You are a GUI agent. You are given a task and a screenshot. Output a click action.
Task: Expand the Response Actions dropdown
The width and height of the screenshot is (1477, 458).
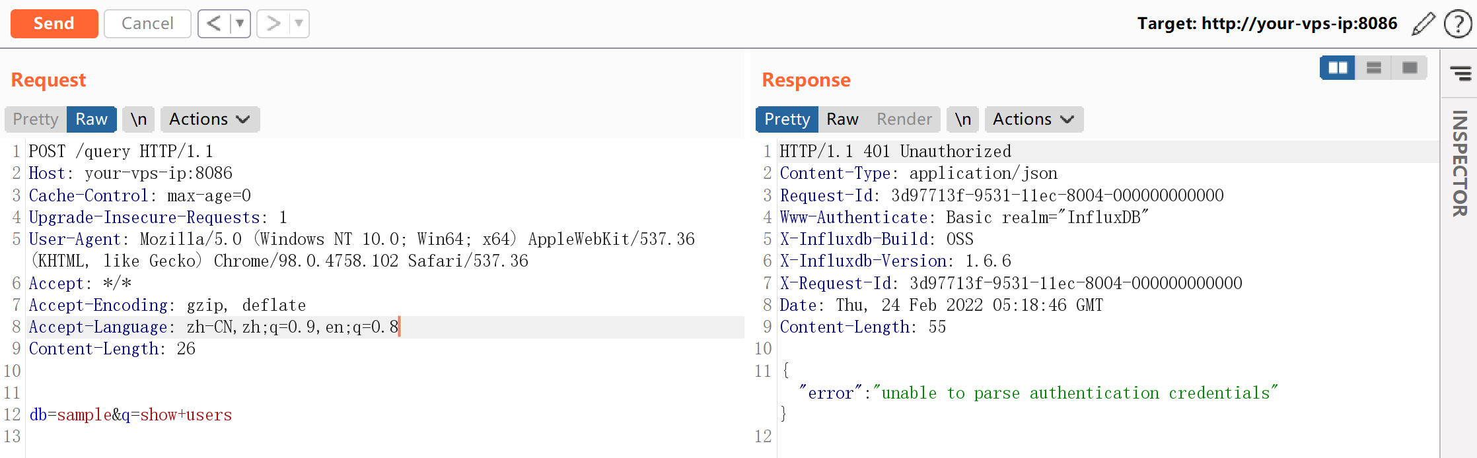1033,119
